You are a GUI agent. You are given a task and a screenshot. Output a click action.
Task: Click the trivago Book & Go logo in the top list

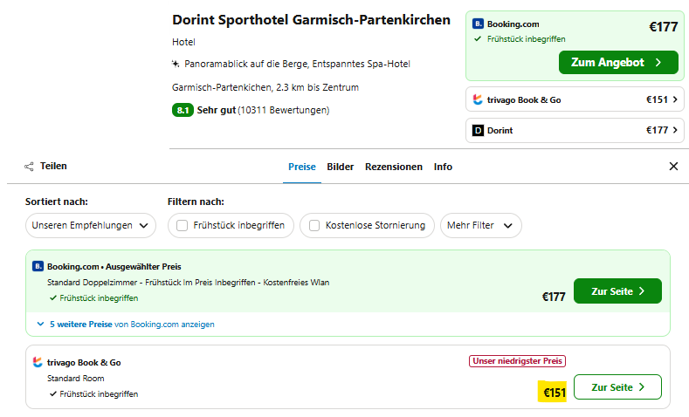click(477, 99)
